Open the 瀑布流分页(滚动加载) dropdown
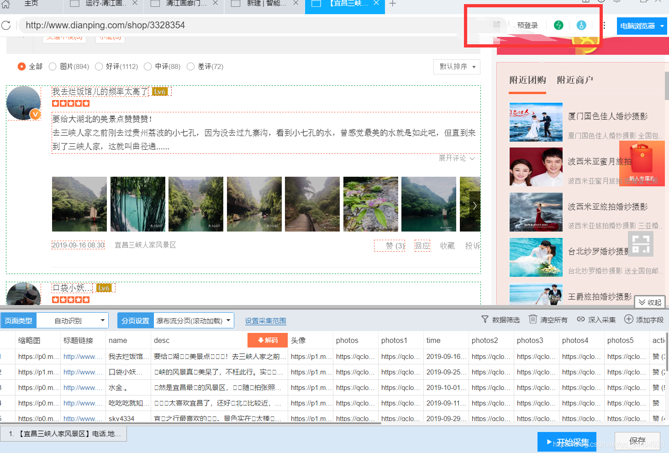The width and height of the screenshot is (669, 453). click(x=194, y=321)
